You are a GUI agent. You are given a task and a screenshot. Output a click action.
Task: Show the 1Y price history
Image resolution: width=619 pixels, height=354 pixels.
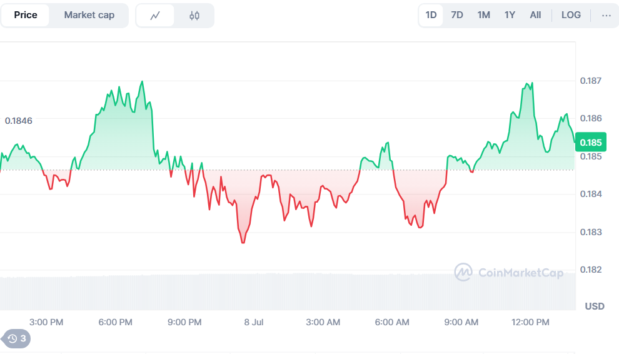pyautogui.click(x=510, y=15)
